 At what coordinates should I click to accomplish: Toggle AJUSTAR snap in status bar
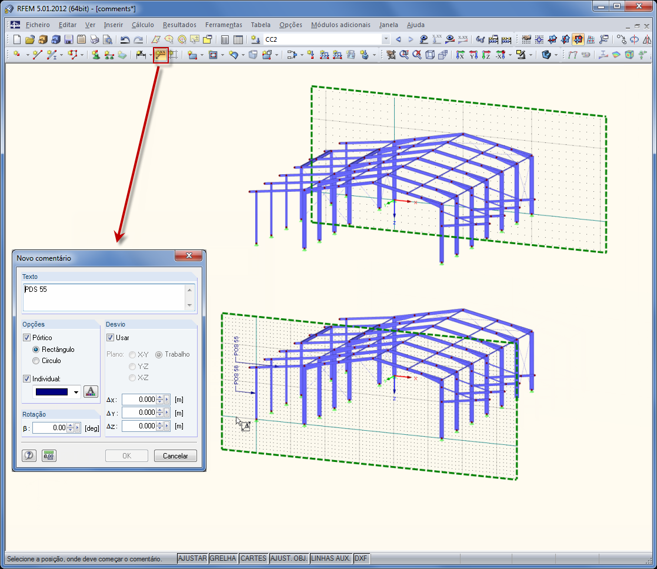click(x=192, y=558)
